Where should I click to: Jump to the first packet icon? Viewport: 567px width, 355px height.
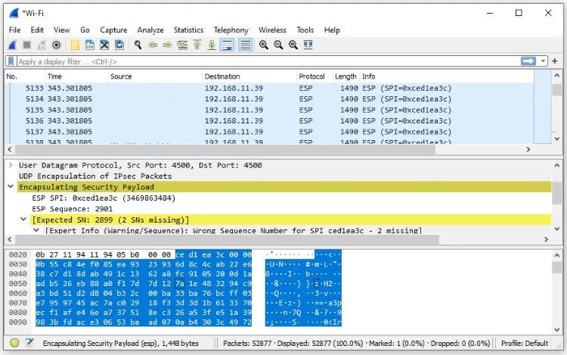tap(198, 45)
